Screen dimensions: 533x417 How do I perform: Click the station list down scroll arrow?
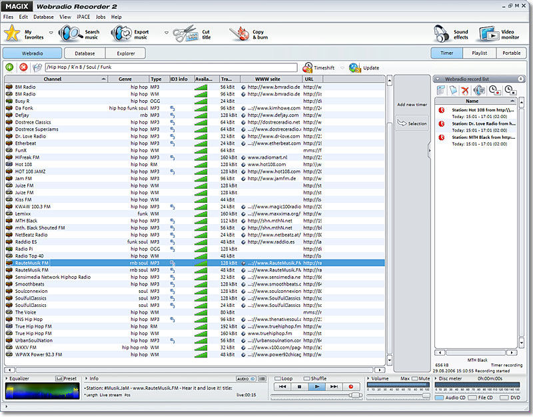[390, 360]
